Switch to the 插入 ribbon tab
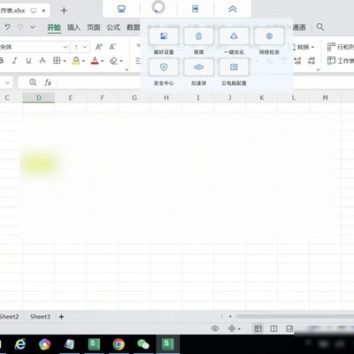This screenshot has width=354, height=354. pos(73,27)
